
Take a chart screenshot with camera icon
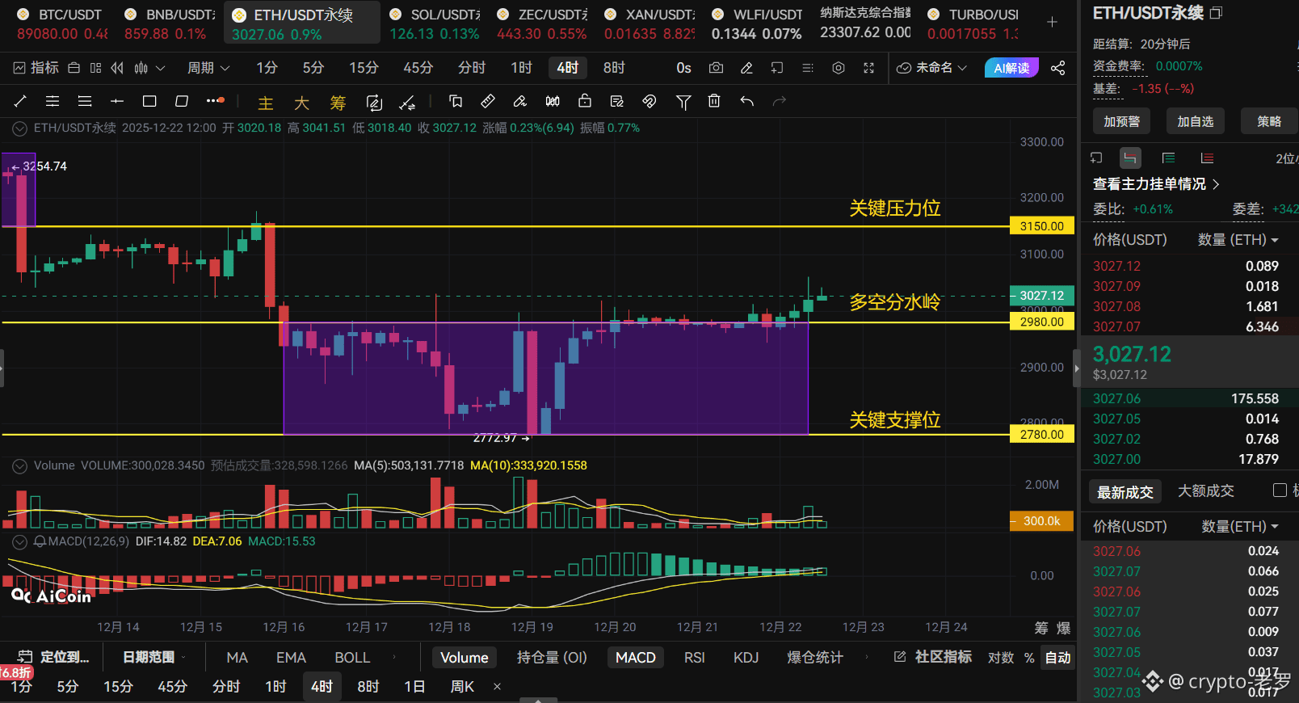point(716,68)
